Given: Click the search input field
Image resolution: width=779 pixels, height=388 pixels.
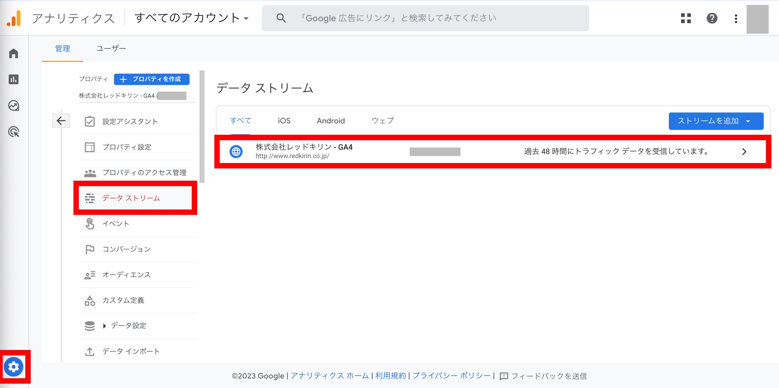Looking at the screenshot, I should 425,18.
